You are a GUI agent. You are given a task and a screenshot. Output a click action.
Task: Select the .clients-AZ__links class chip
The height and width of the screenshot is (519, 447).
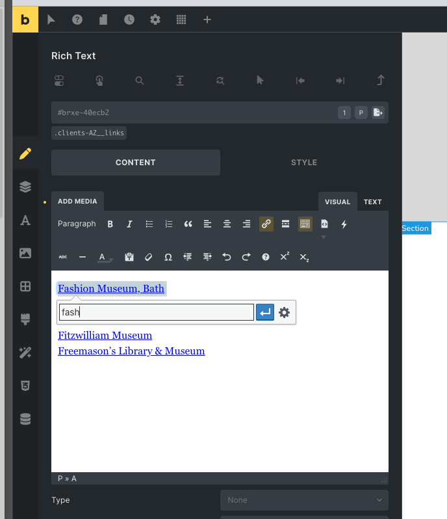coord(89,133)
